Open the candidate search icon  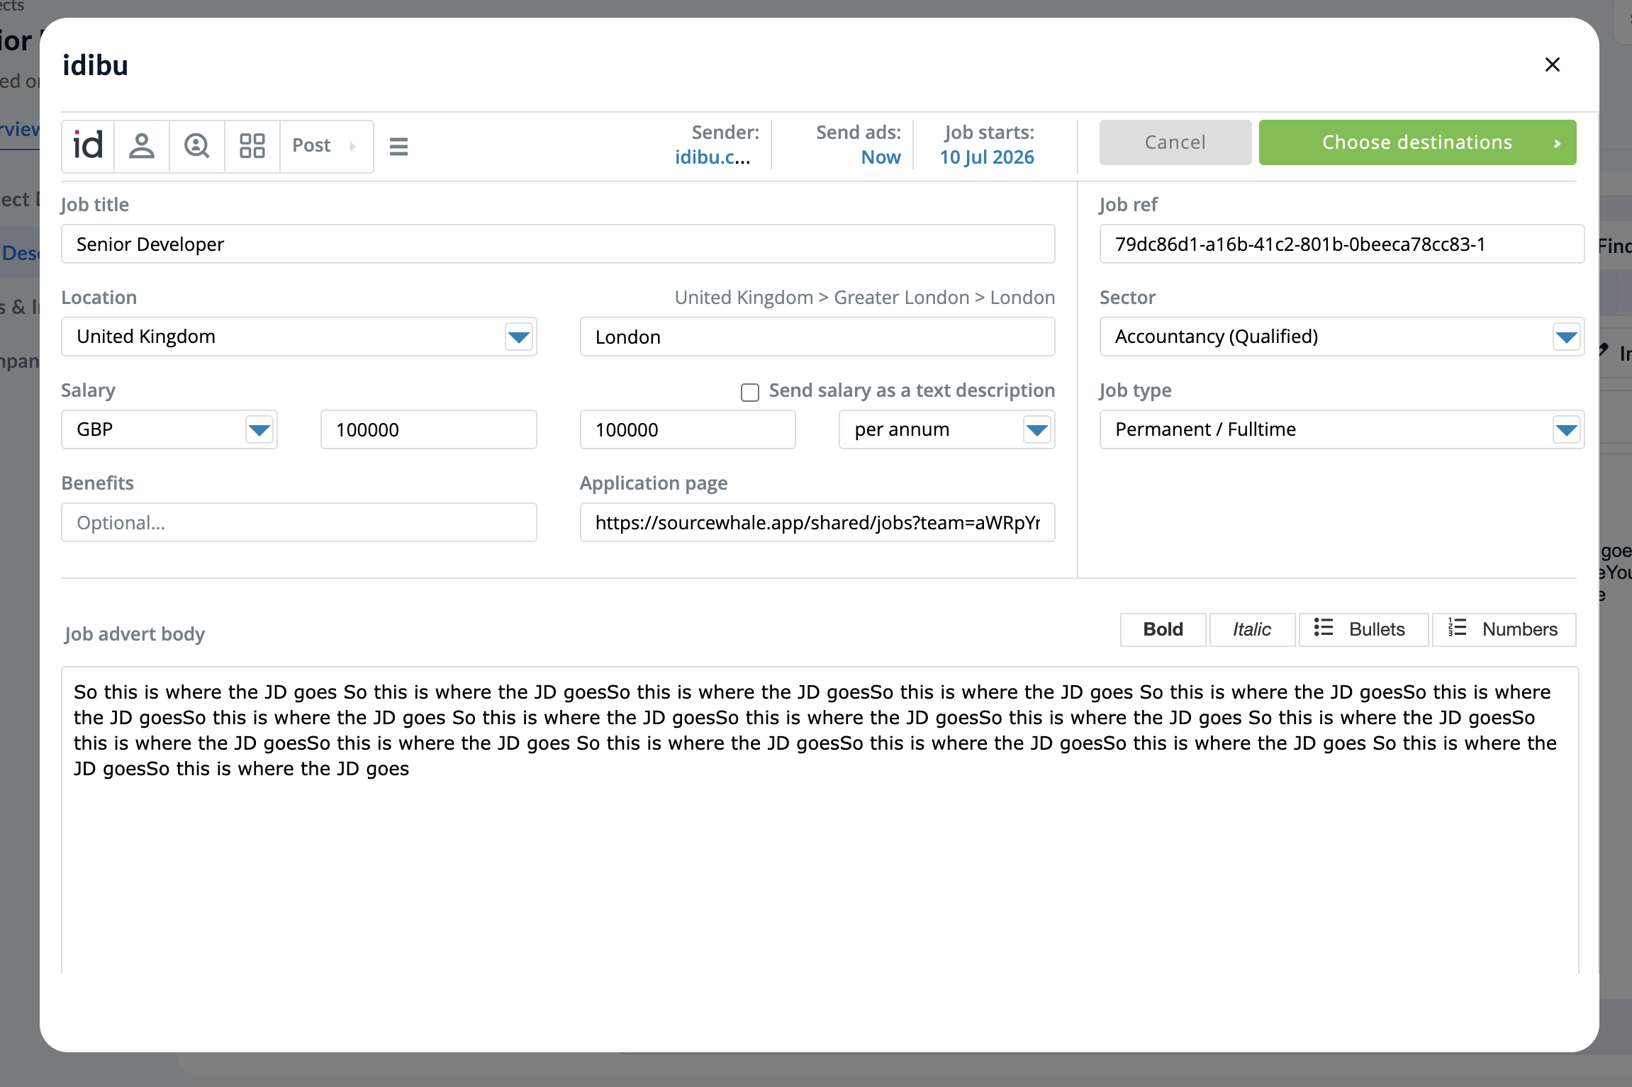click(197, 146)
